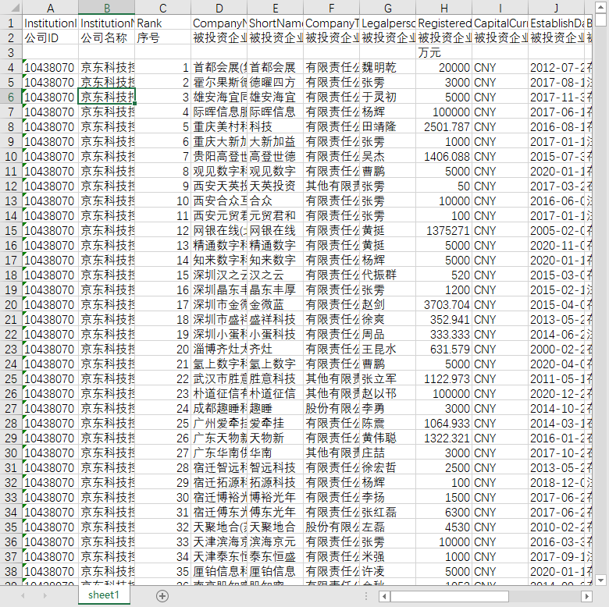Click cell containing 赵剑

click(x=387, y=304)
